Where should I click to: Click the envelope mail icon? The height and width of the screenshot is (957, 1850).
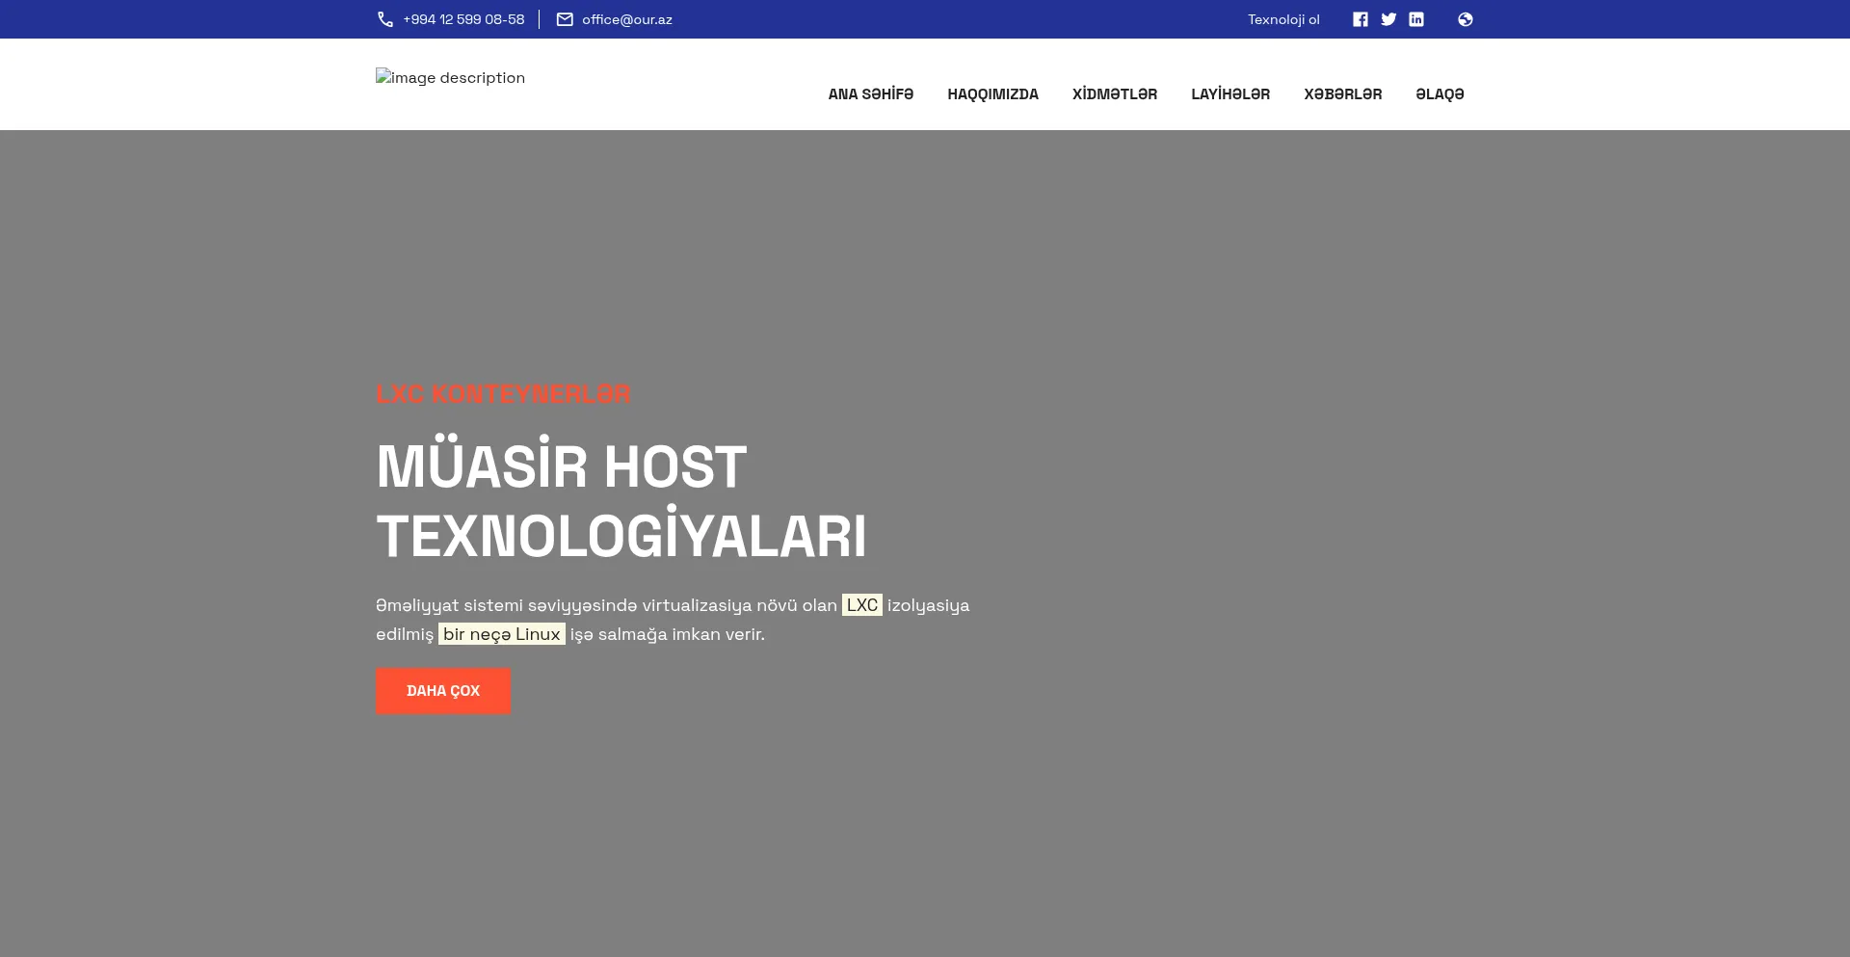click(x=565, y=19)
